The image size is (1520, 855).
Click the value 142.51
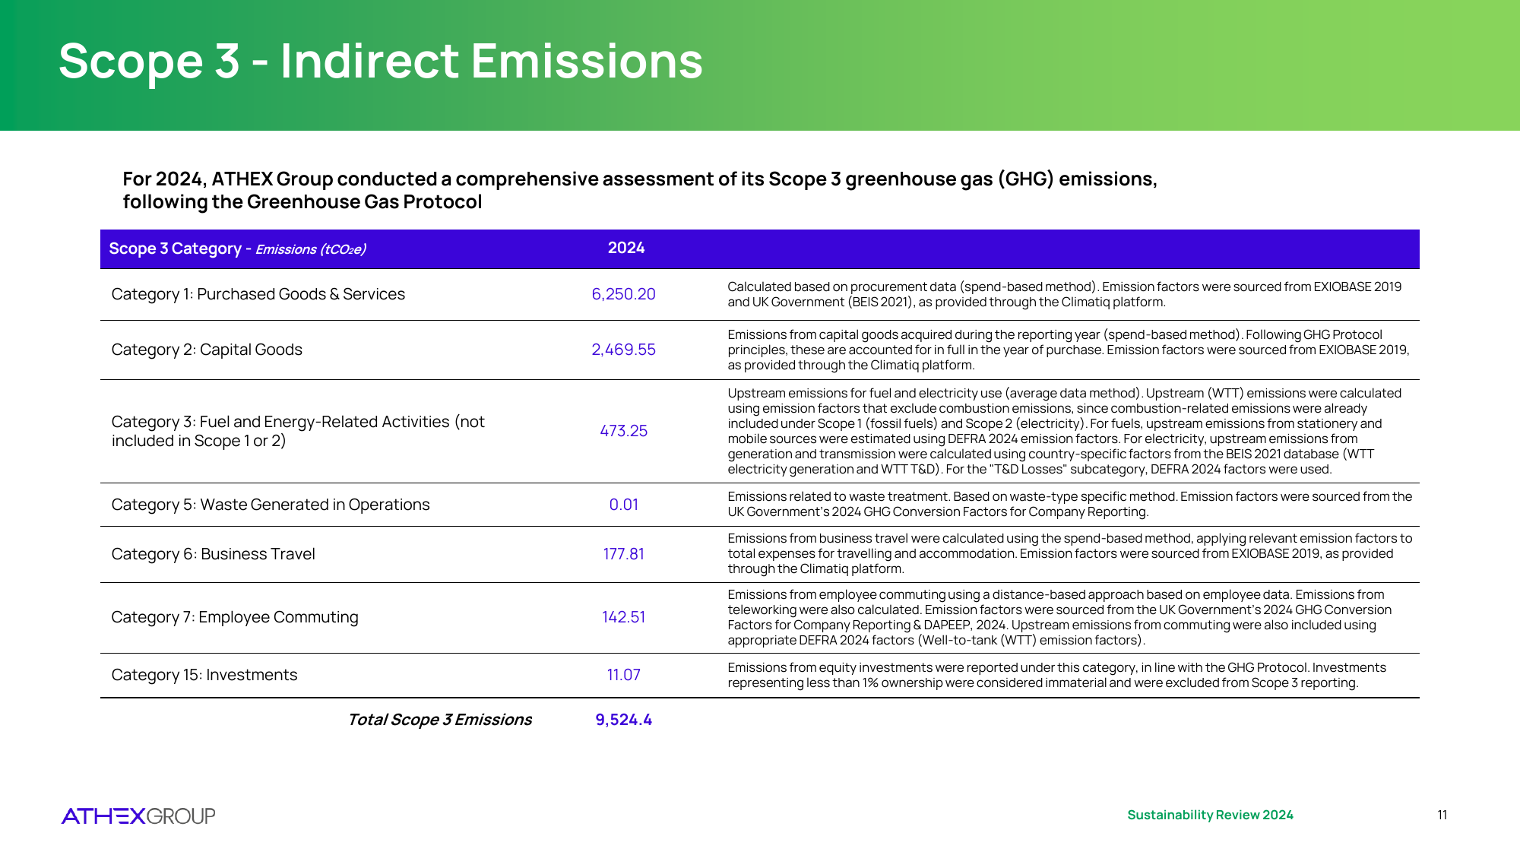pos(623,617)
